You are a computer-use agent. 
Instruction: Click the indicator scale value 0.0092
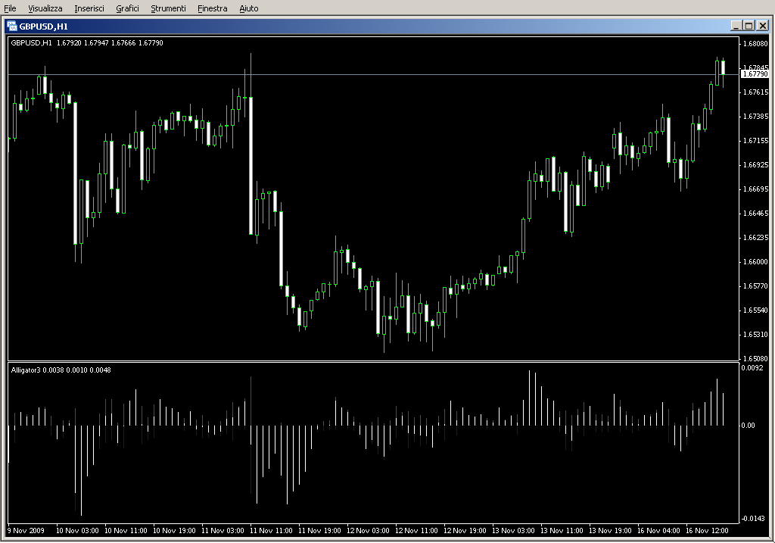752,368
